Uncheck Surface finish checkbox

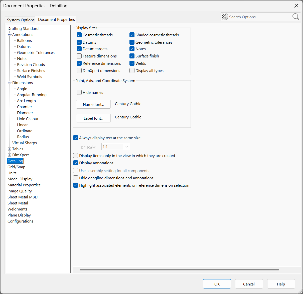[x=132, y=56]
